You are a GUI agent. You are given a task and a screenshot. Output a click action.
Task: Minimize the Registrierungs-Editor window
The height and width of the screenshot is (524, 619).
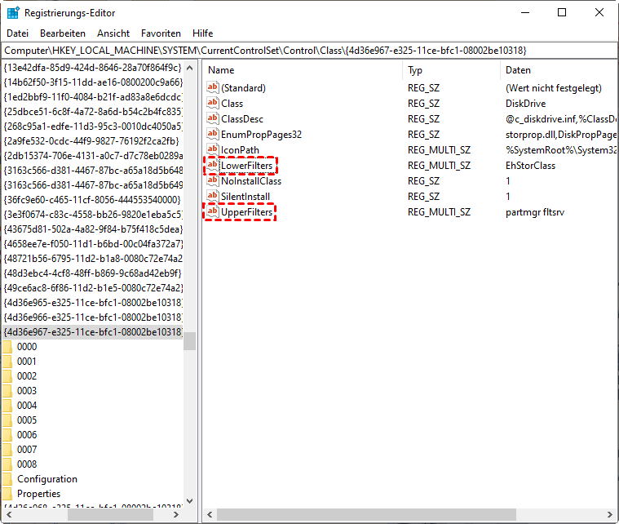(525, 12)
